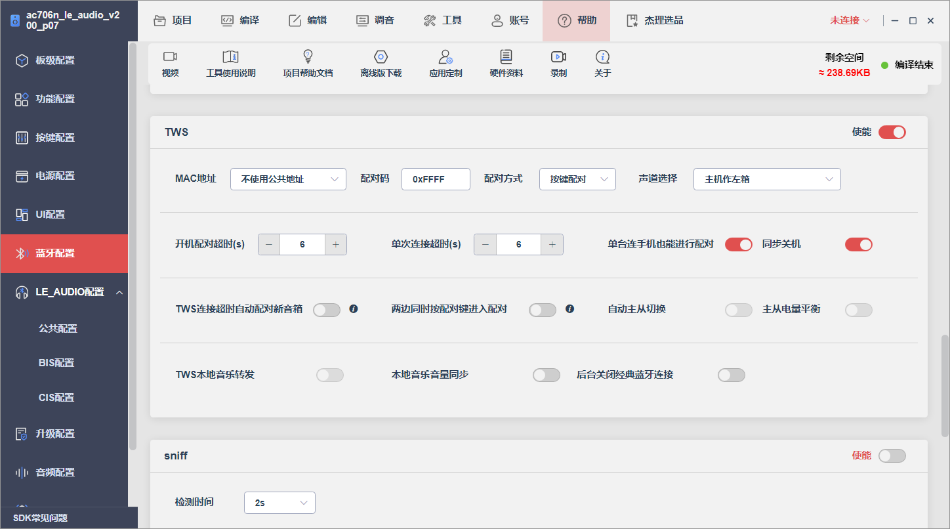The image size is (950, 529).
Task: Open 板级配置 in the sidebar
Action: (64, 60)
